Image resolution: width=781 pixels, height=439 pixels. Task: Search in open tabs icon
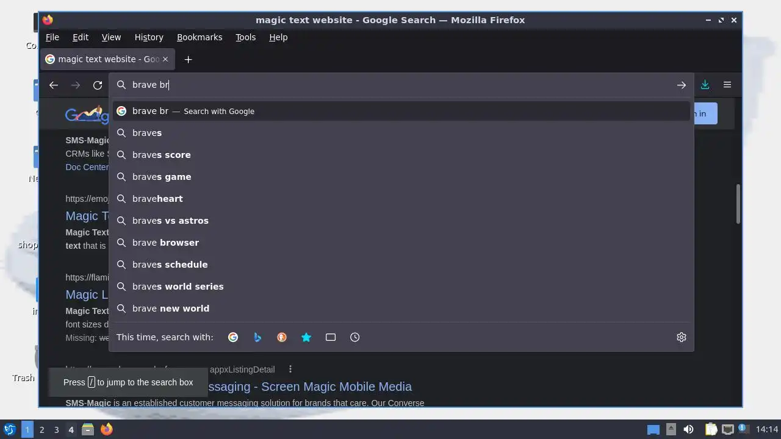pos(331,337)
